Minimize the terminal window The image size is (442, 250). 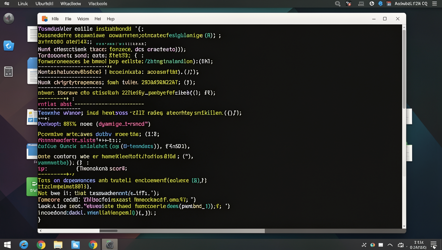point(374,19)
